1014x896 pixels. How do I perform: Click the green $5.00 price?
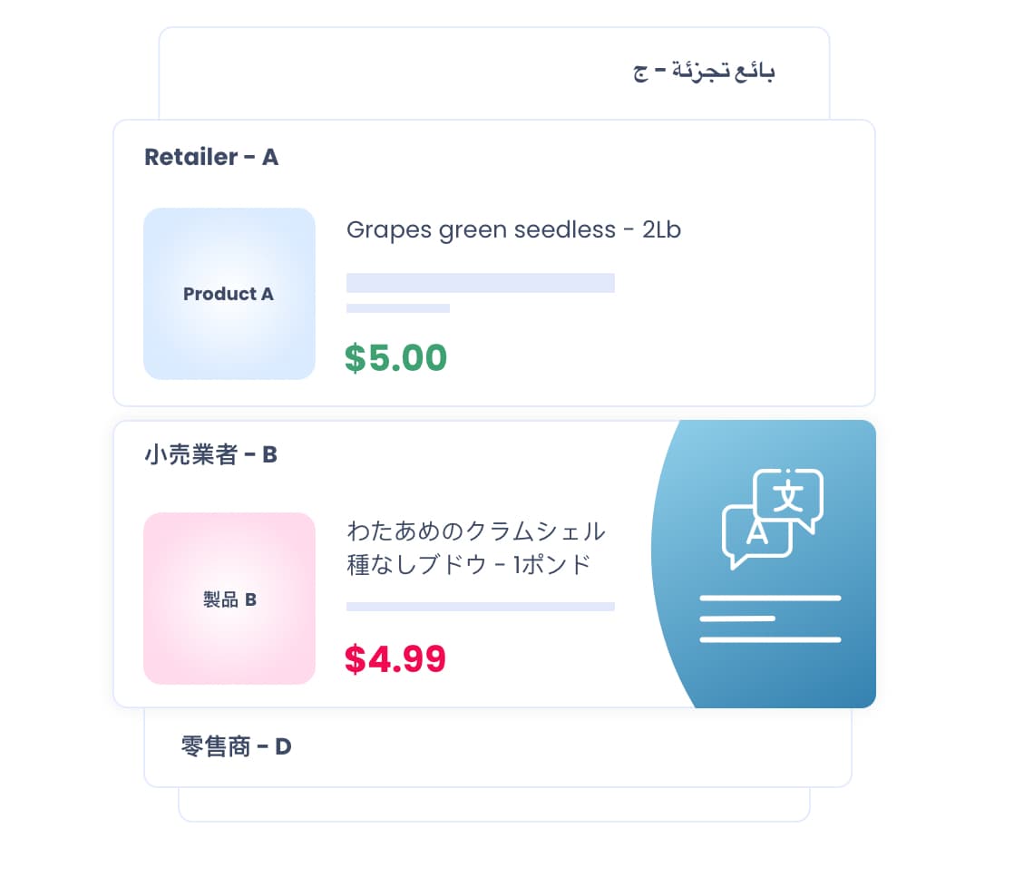395,358
